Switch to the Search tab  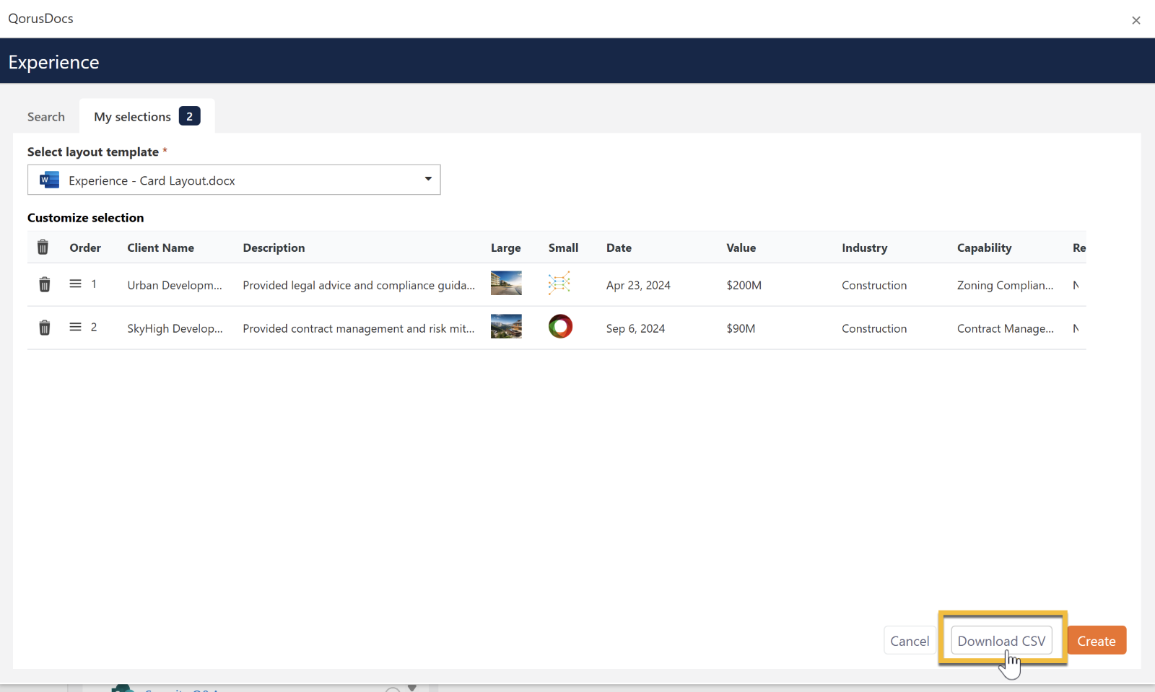[x=46, y=117]
